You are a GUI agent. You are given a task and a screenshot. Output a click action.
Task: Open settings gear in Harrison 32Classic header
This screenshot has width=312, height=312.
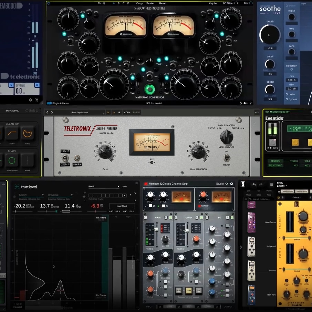[x=231, y=184]
